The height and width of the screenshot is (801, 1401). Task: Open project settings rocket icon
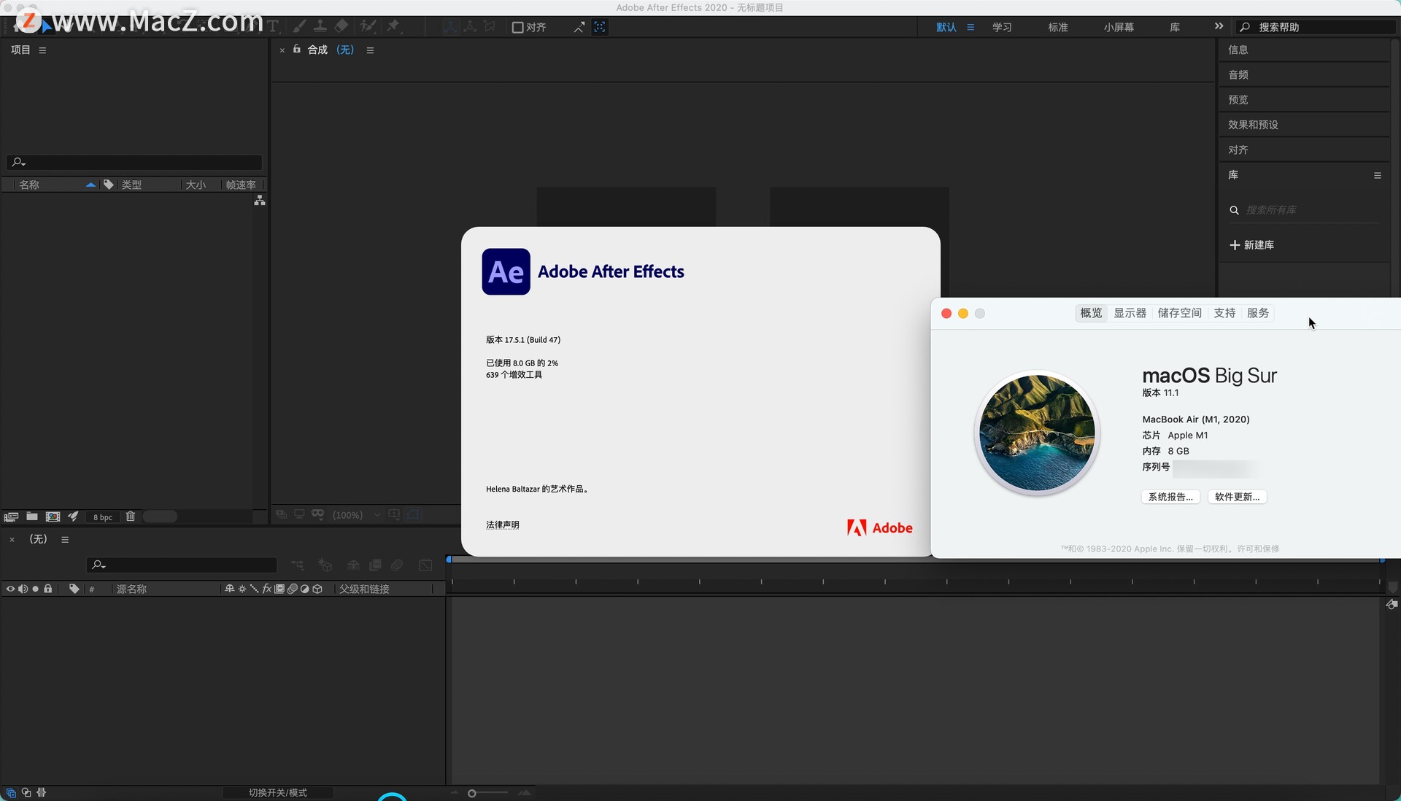[x=73, y=516]
